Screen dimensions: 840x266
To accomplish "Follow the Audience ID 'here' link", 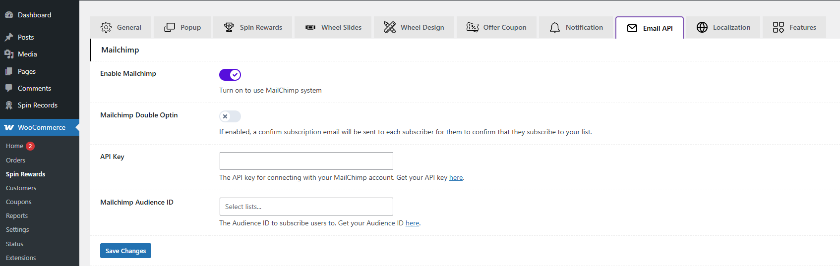I will tap(412, 223).
